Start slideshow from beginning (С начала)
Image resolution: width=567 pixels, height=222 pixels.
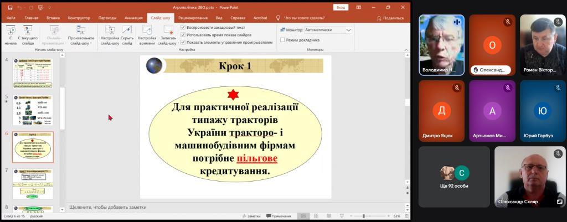point(11,34)
